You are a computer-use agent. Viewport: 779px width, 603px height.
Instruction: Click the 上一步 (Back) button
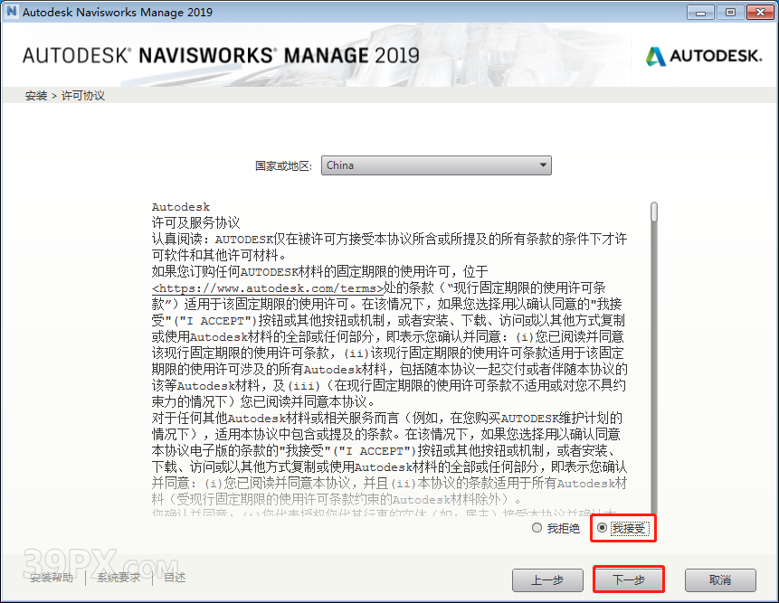click(547, 579)
